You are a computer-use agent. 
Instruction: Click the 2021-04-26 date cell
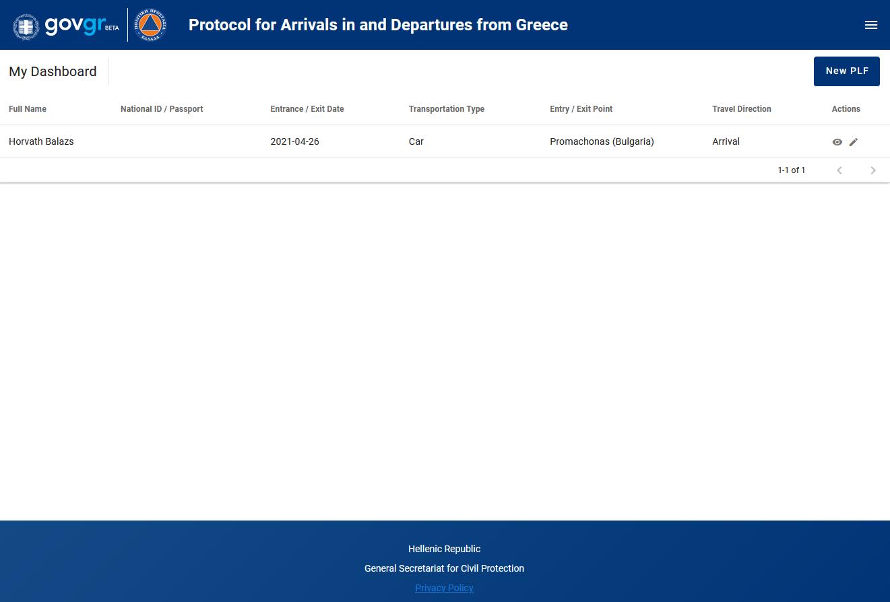coord(294,141)
